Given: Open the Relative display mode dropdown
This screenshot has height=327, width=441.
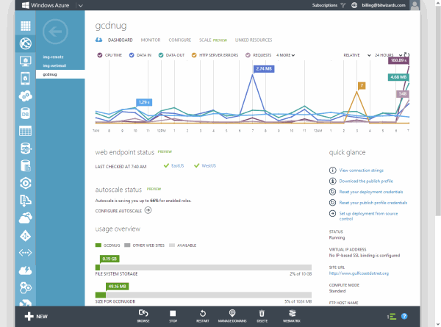Looking at the screenshot, I should [x=357, y=55].
